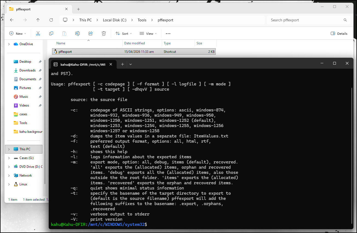
Task: Click chevron after This PC in breadcrumb
Action: click(97, 20)
